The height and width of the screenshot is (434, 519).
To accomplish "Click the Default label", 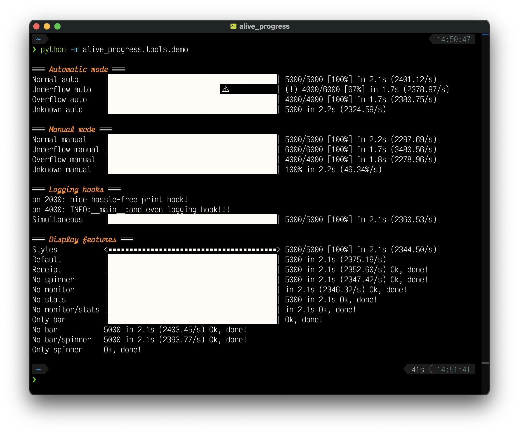I will pos(47,260).
